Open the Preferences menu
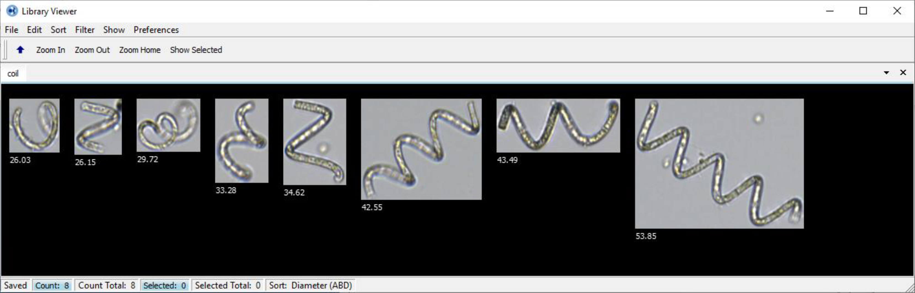This screenshot has width=915, height=293. pos(156,30)
